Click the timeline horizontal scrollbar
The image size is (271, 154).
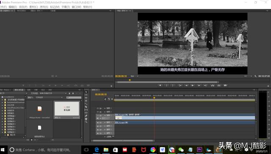click(x=123, y=141)
